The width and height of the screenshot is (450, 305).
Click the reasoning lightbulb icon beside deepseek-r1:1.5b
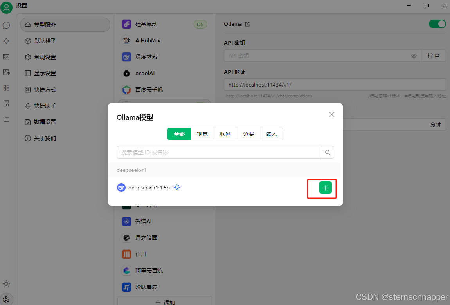(x=177, y=187)
